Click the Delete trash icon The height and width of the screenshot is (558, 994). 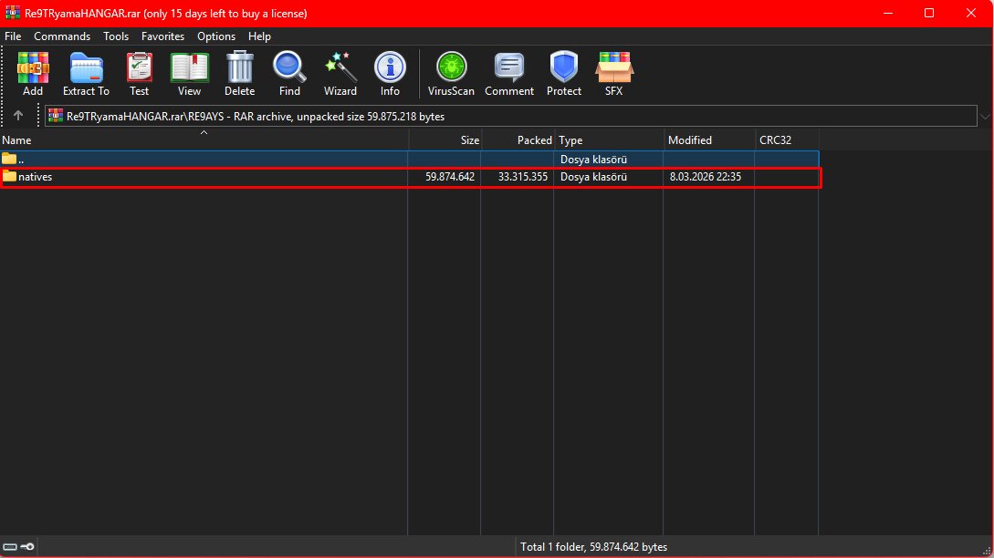pos(240,74)
